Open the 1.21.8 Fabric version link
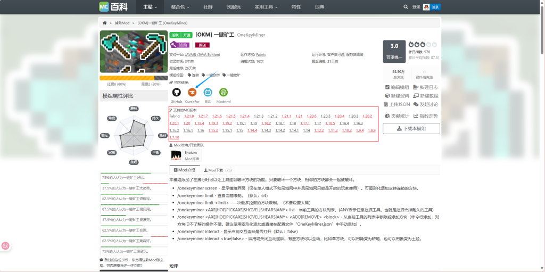Viewport: 545px width, 272px height. point(189,116)
